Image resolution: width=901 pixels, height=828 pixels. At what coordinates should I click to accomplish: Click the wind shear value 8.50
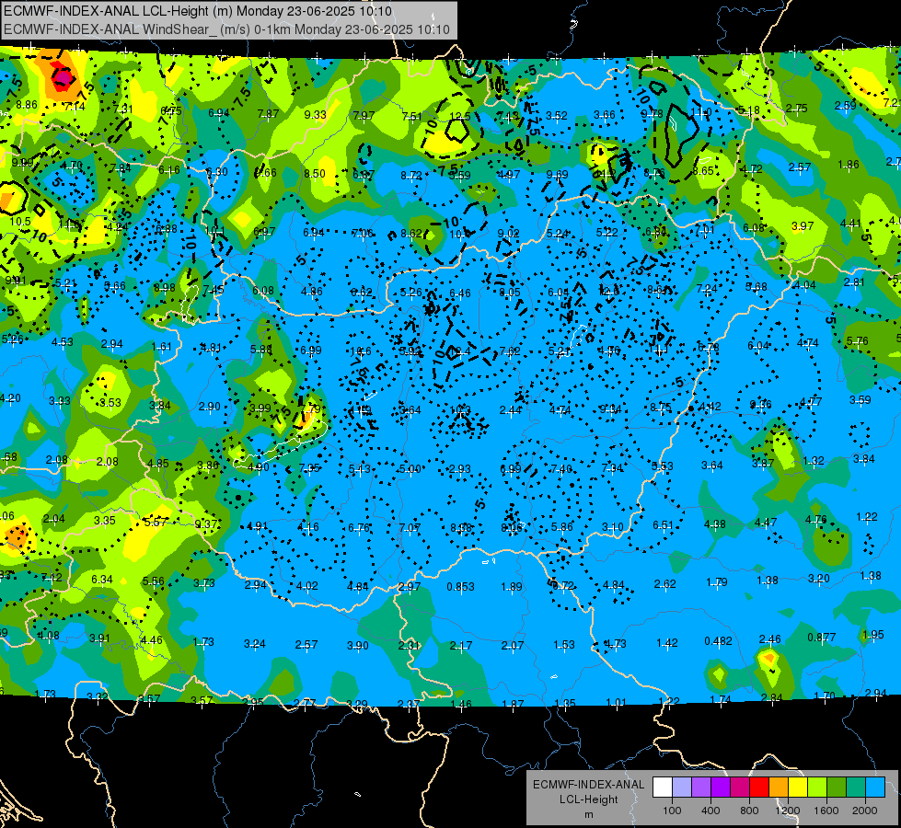point(315,174)
